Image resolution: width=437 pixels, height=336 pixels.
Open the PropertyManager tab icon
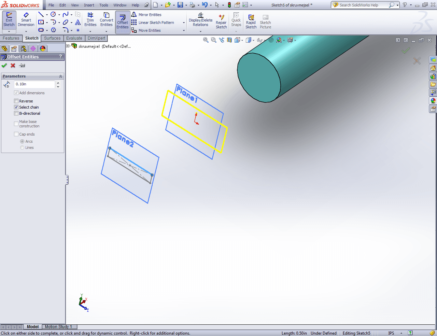[x=14, y=48]
